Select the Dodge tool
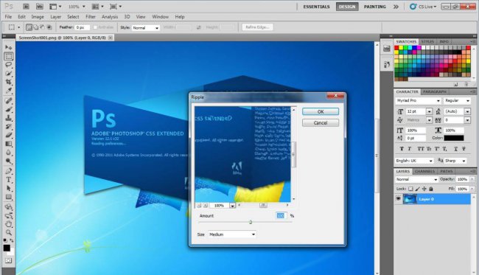This screenshot has height=275, width=479. (x=9, y=161)
